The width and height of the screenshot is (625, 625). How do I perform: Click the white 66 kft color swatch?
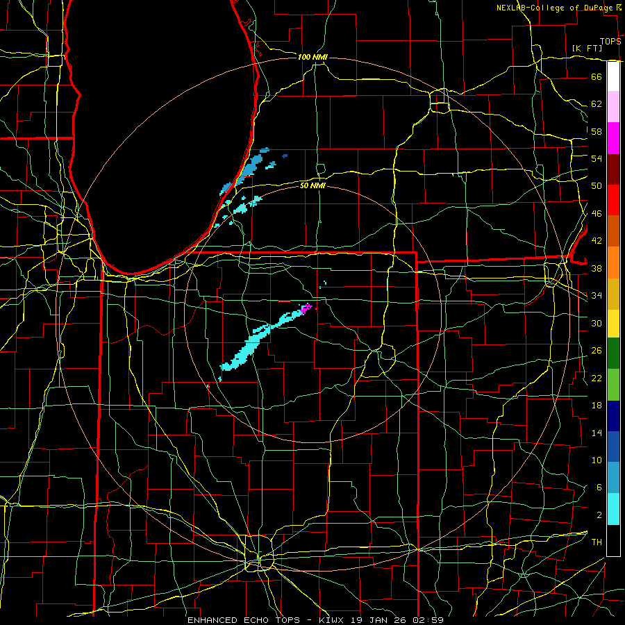[613, 76]
